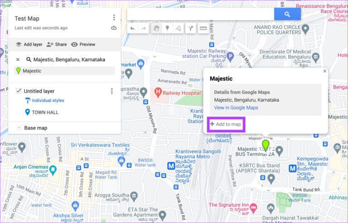Expand the Base map dropdown arrow

point(19,128)
